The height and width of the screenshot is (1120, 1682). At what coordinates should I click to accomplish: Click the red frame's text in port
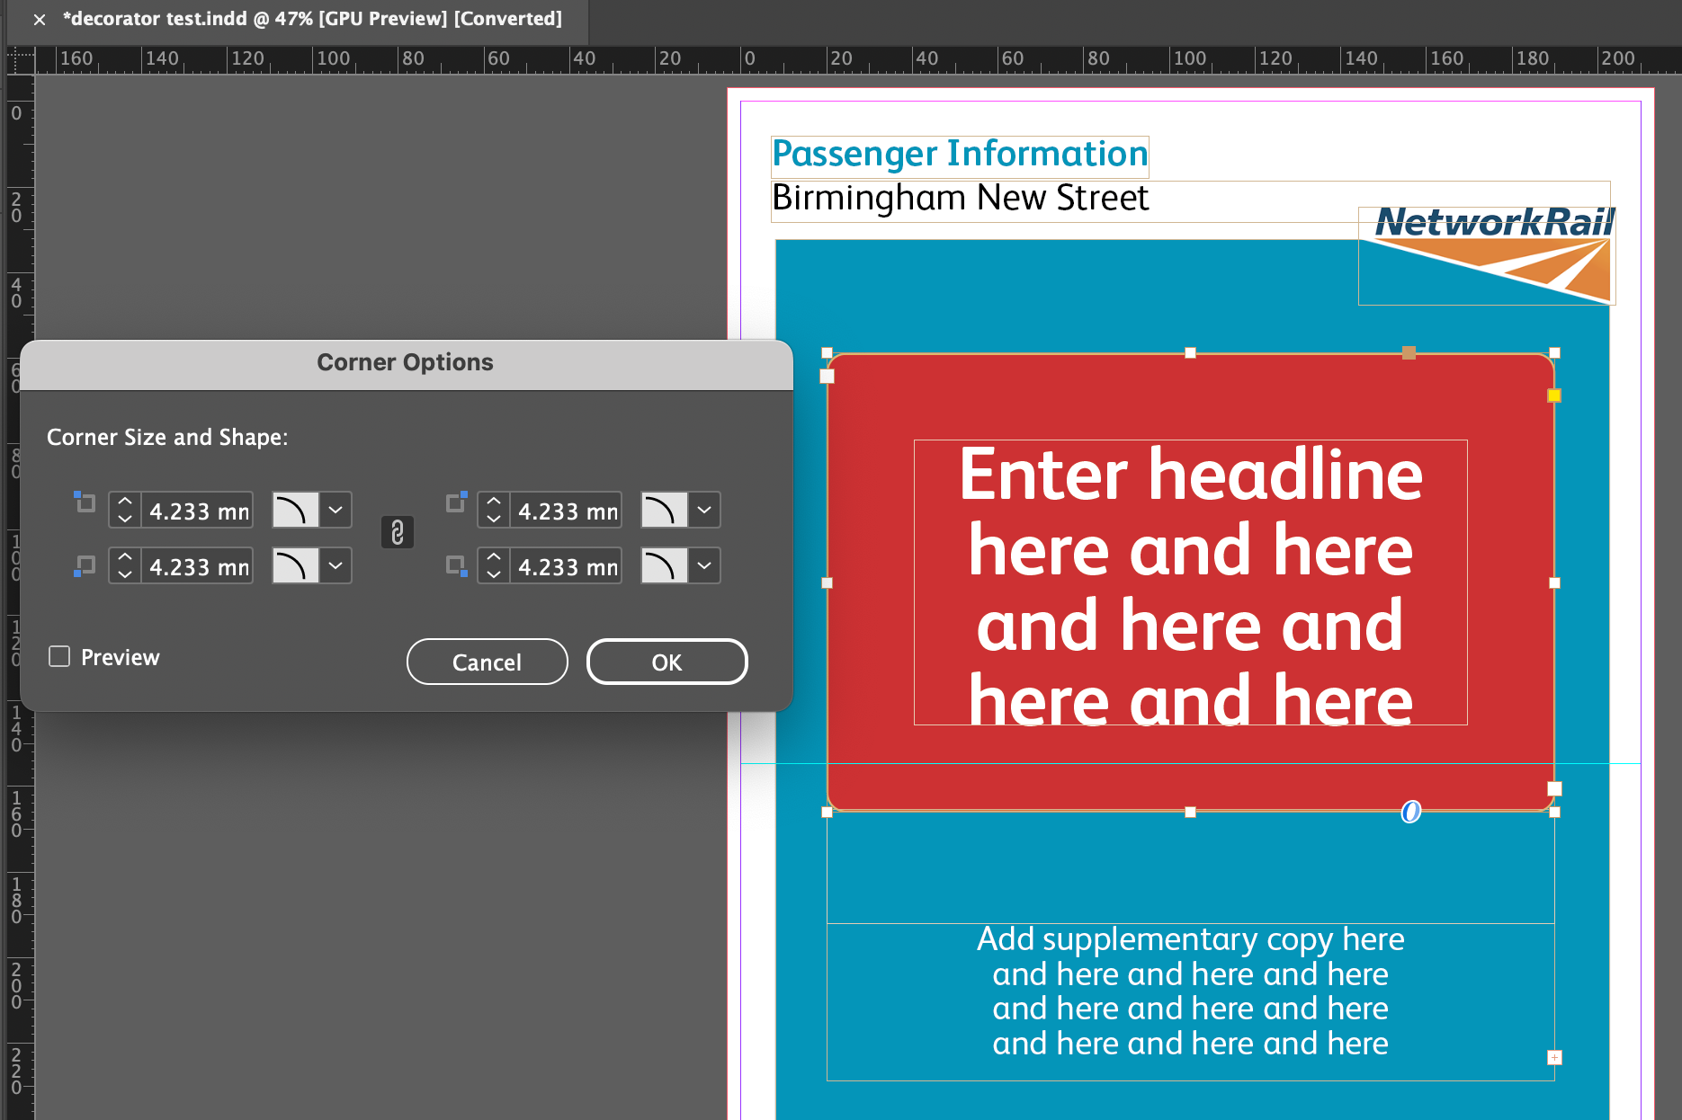[x=828, y=376]
